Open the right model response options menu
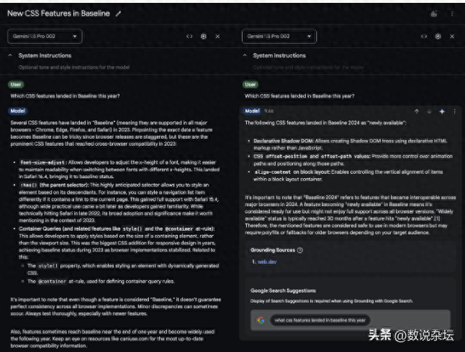The height and width of the screenshot is (352, 465). tap(454, 111)
